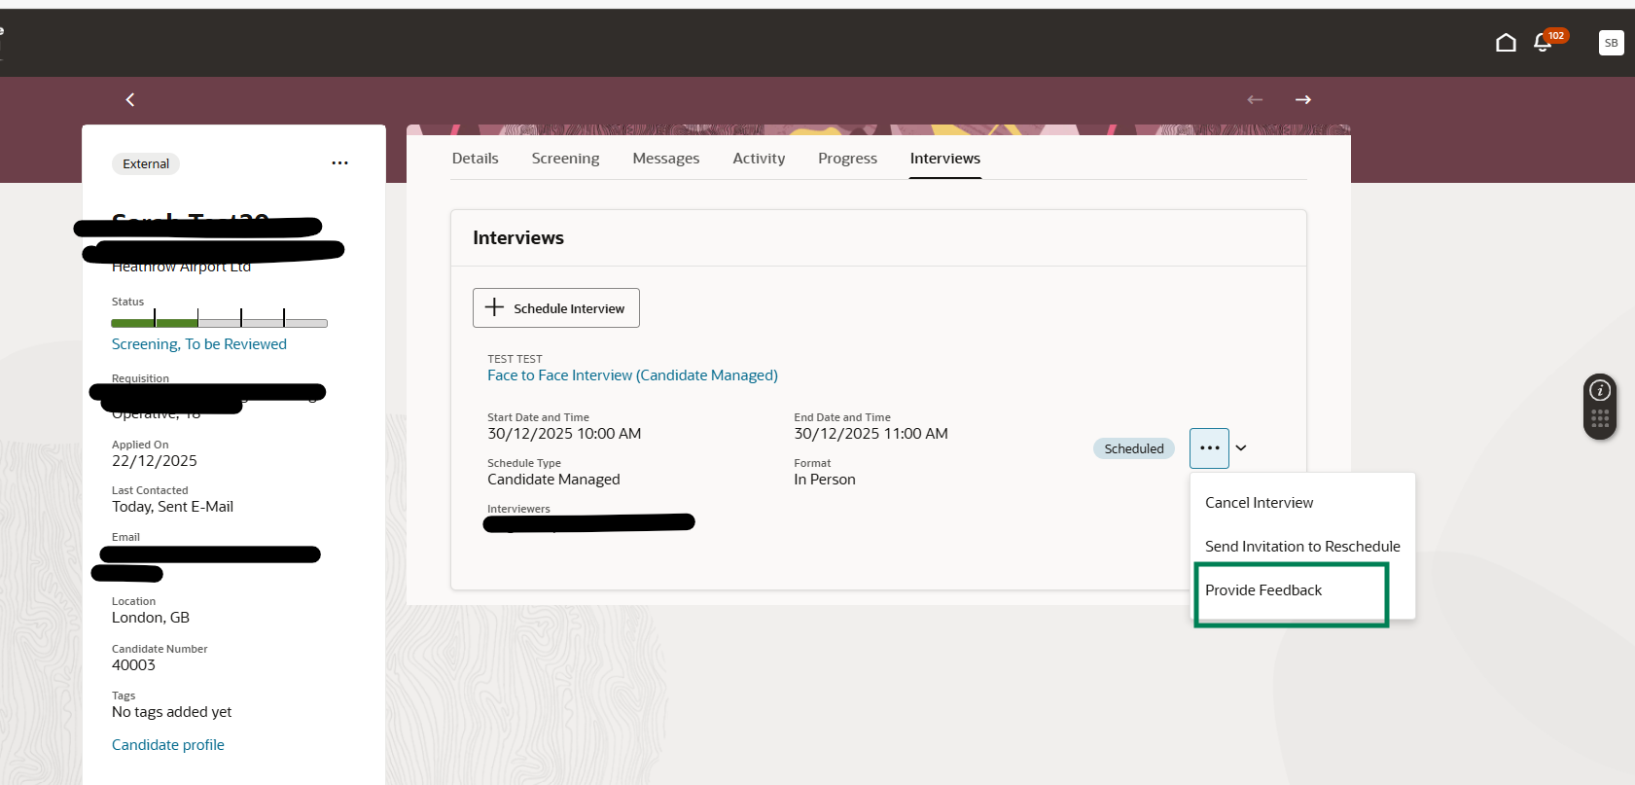
Task: Click Today, Sent E-Mail text
Action: click(172, 507)
